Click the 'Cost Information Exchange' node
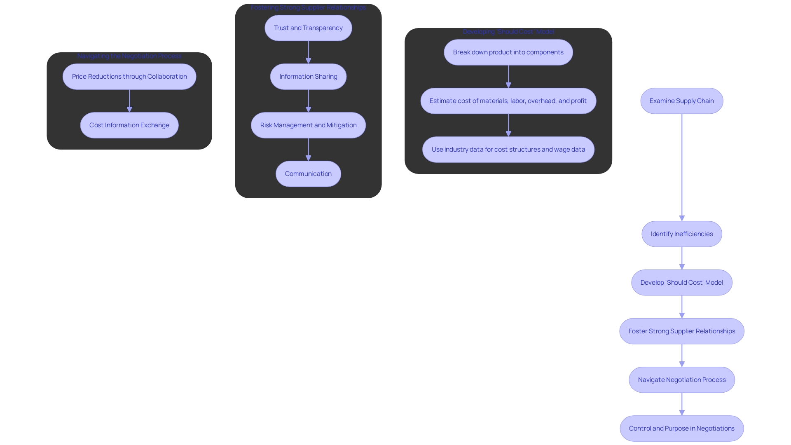The width and height of the screenshot is (791, 445). tap(129, 124)
